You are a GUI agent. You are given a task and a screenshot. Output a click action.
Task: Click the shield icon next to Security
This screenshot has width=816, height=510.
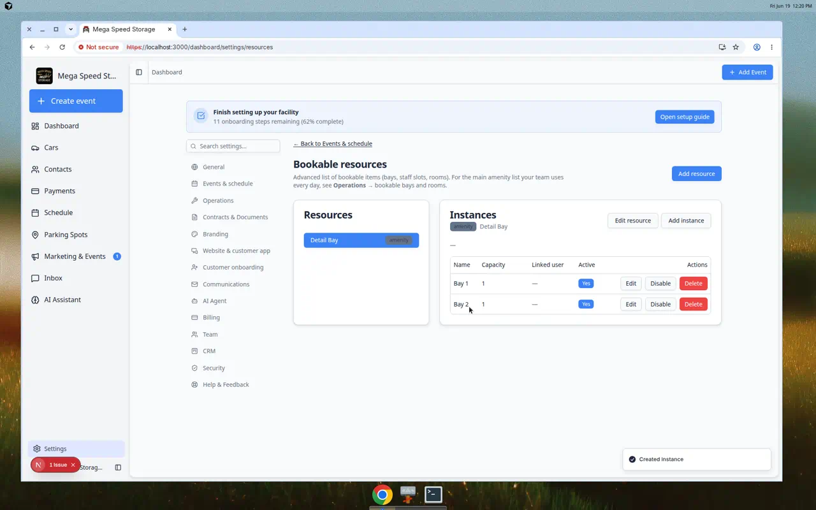coord(194,368)
